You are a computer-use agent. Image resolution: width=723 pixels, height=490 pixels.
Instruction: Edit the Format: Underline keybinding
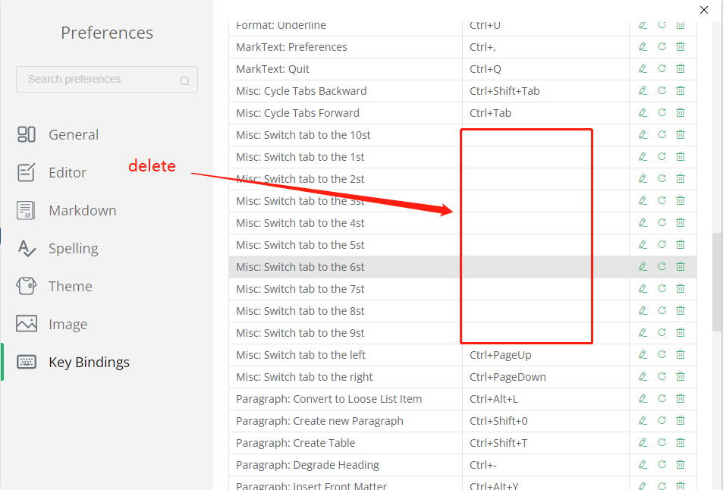coord(643,25)
